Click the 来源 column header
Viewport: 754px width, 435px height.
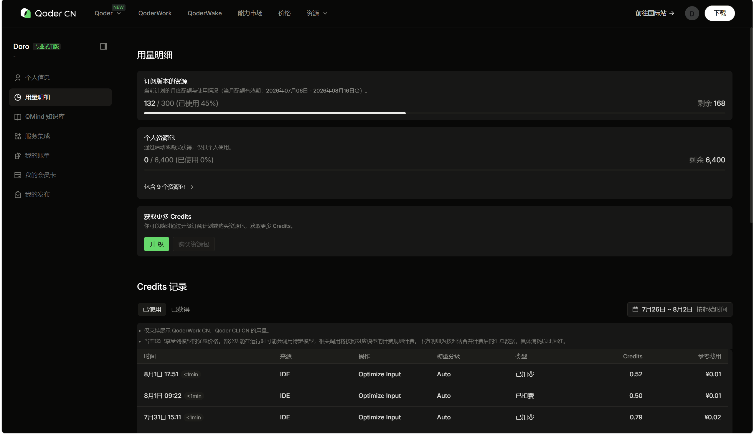286,356
